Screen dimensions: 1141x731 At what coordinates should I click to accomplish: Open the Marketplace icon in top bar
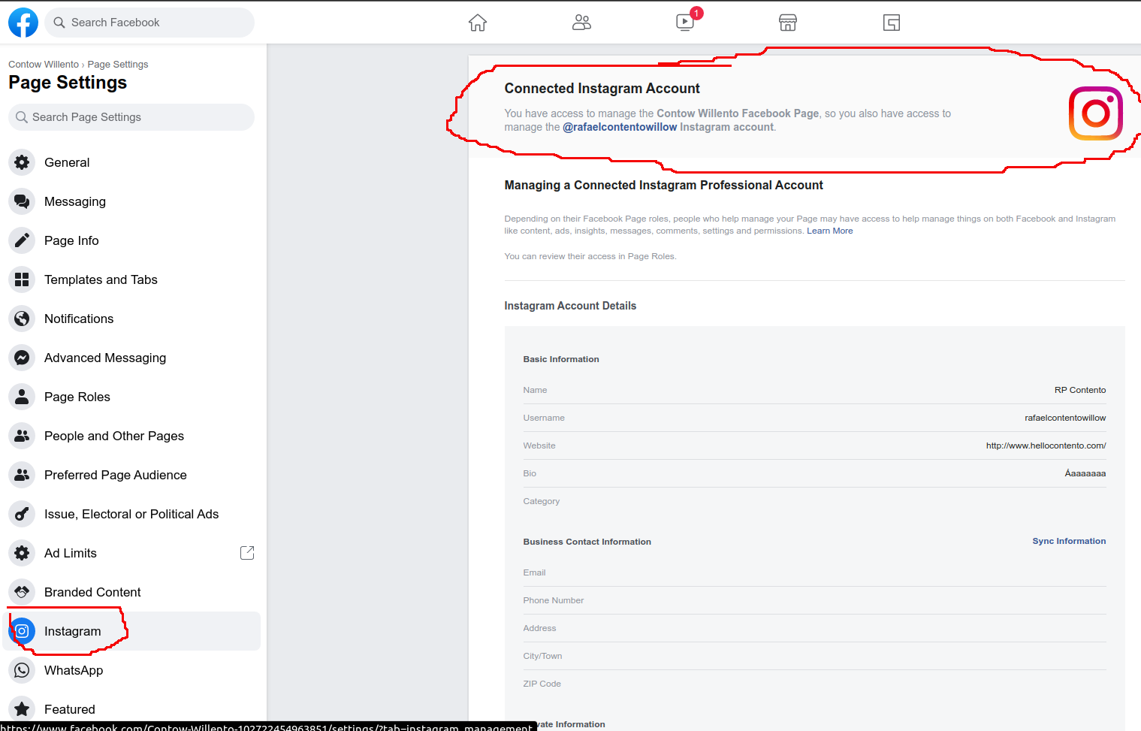[x=788, y=23]
